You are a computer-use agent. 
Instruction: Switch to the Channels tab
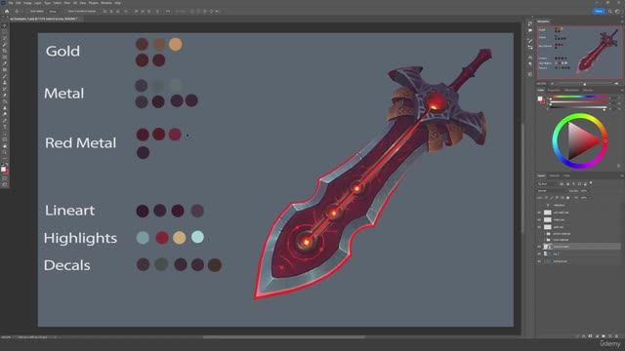tap(555, 175)
